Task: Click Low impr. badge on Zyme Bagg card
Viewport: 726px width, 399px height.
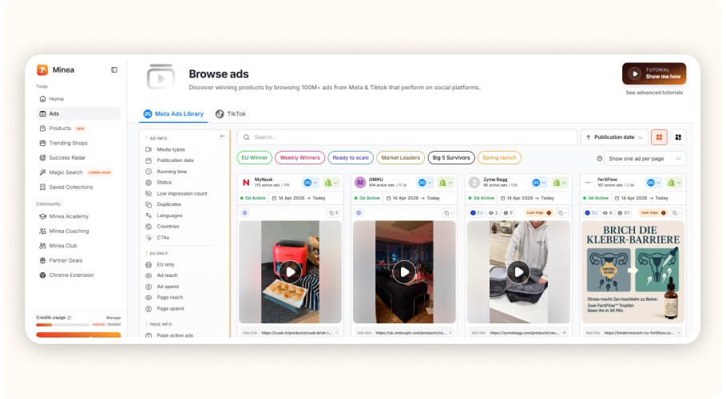Action: pos(538,213)
